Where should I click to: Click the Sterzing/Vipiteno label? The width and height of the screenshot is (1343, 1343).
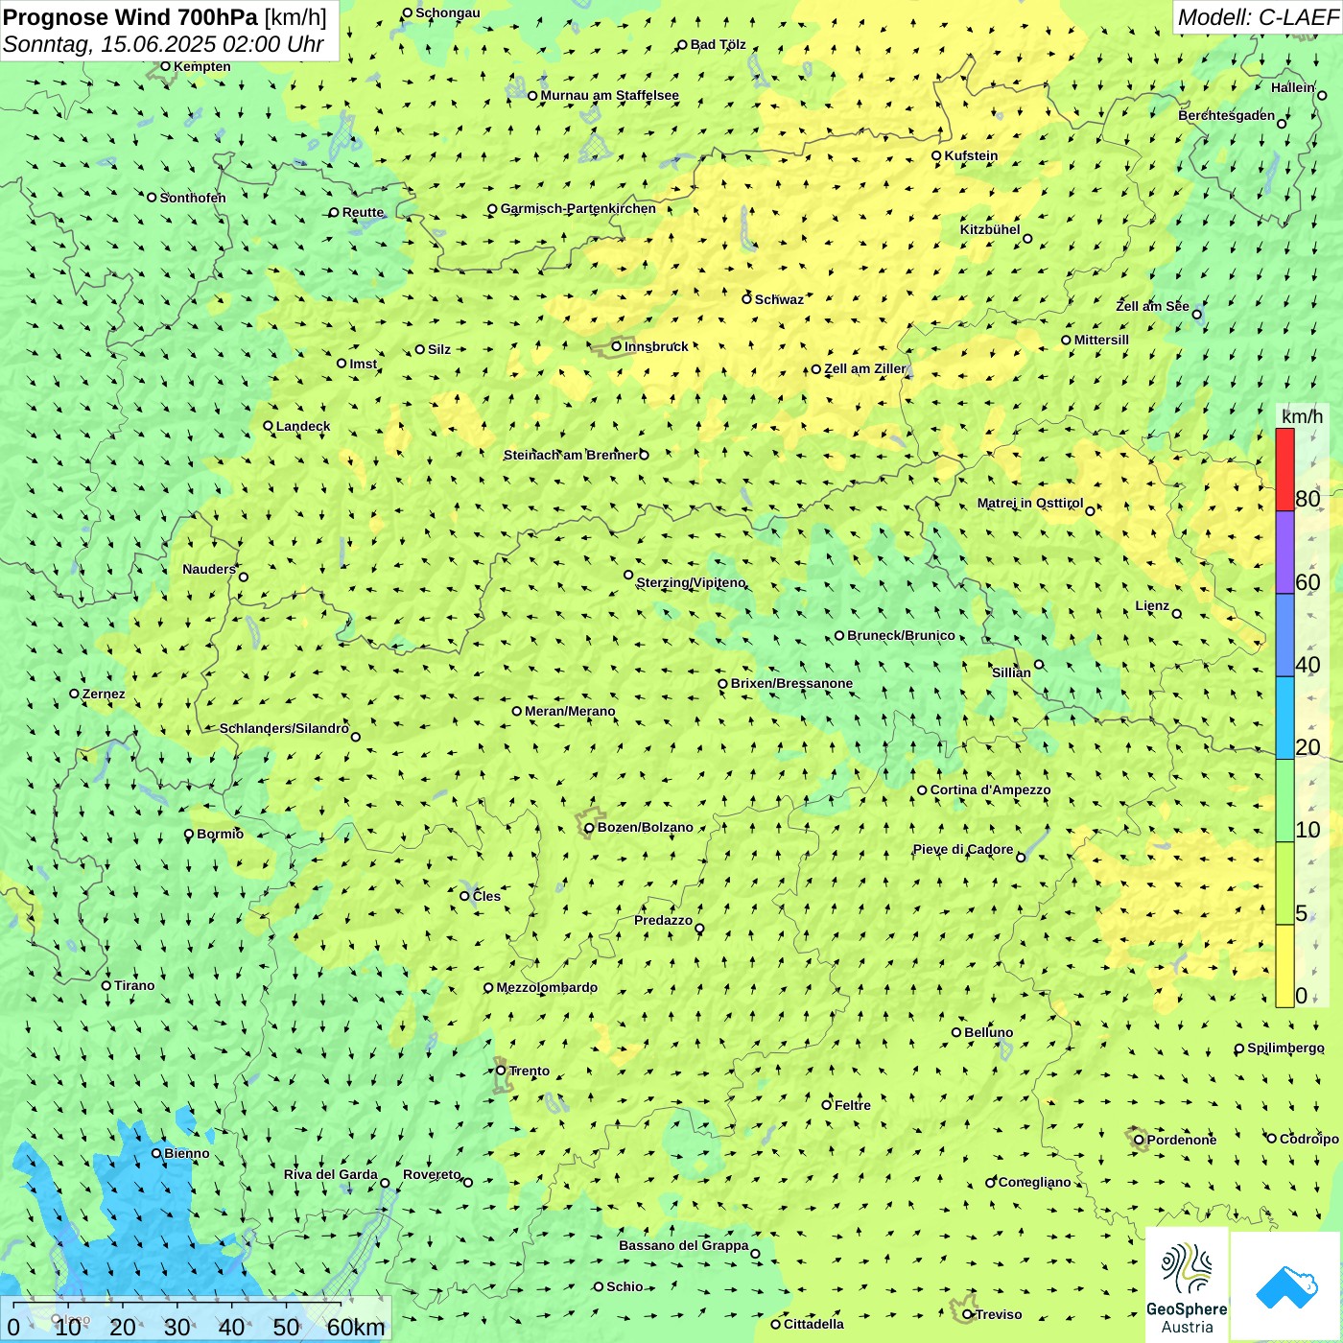coord(691,582)
